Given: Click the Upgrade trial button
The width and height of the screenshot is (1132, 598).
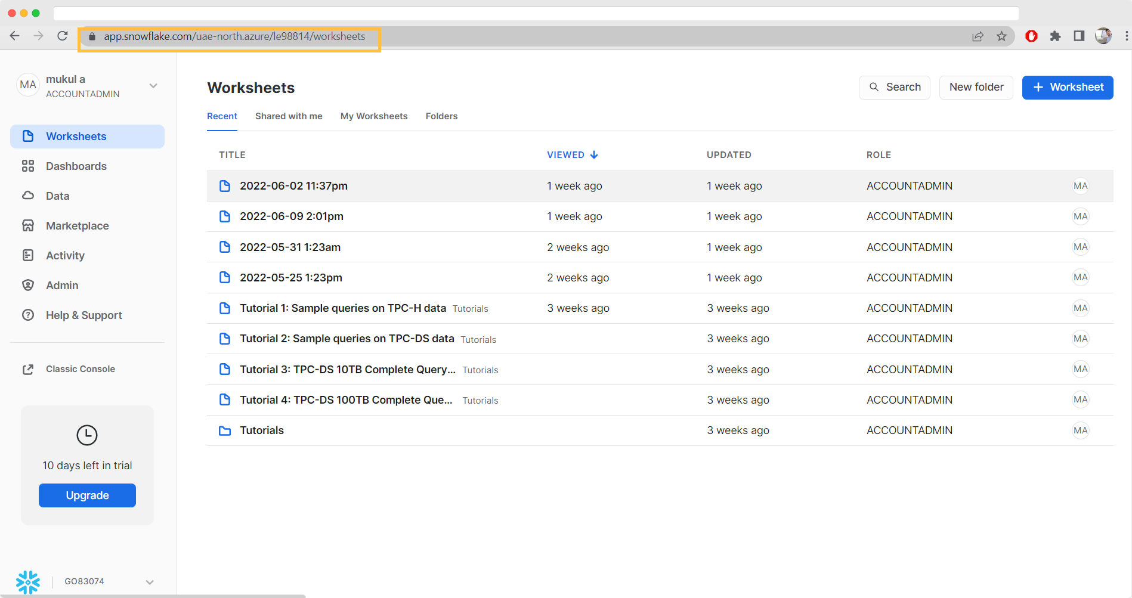Looking at the screenshot, I should 87,495.
